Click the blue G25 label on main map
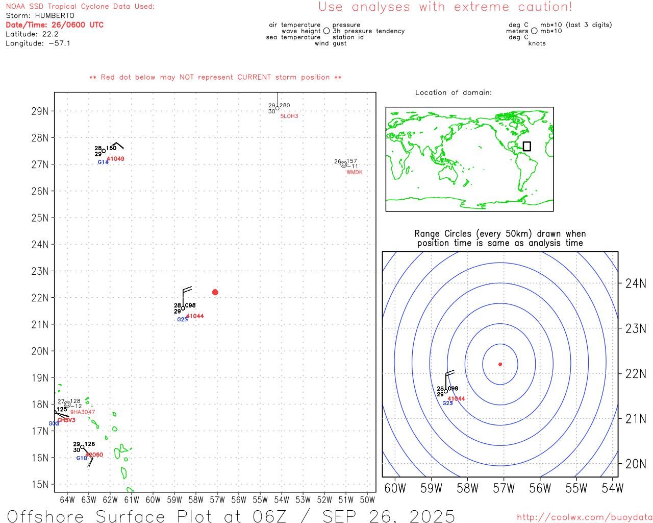Image resolution: width=653 pixels, height=523 pixels. tap(182, 320)
